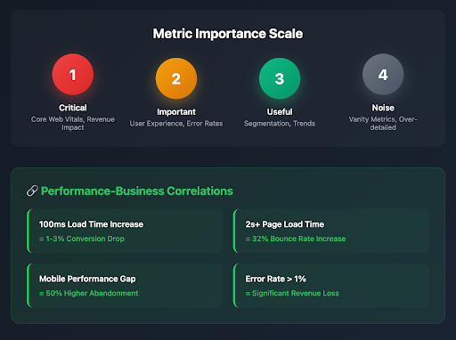Click the green circle numbered 3
This screenshot has height=340, width=456.
(x=280, y=78)
